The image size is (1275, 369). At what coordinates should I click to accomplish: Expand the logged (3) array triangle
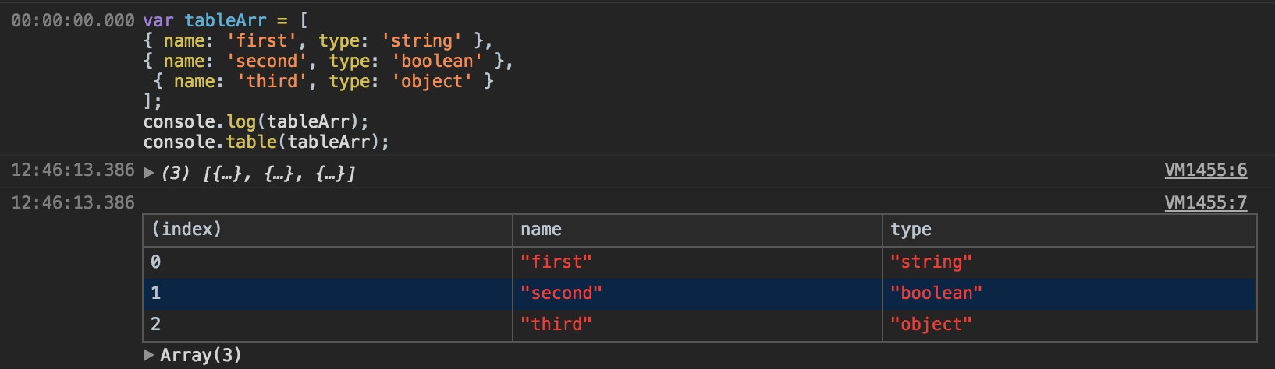coord(148,172)
